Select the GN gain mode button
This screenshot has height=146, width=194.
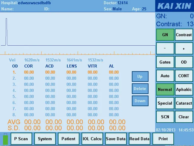pos(165,35)
